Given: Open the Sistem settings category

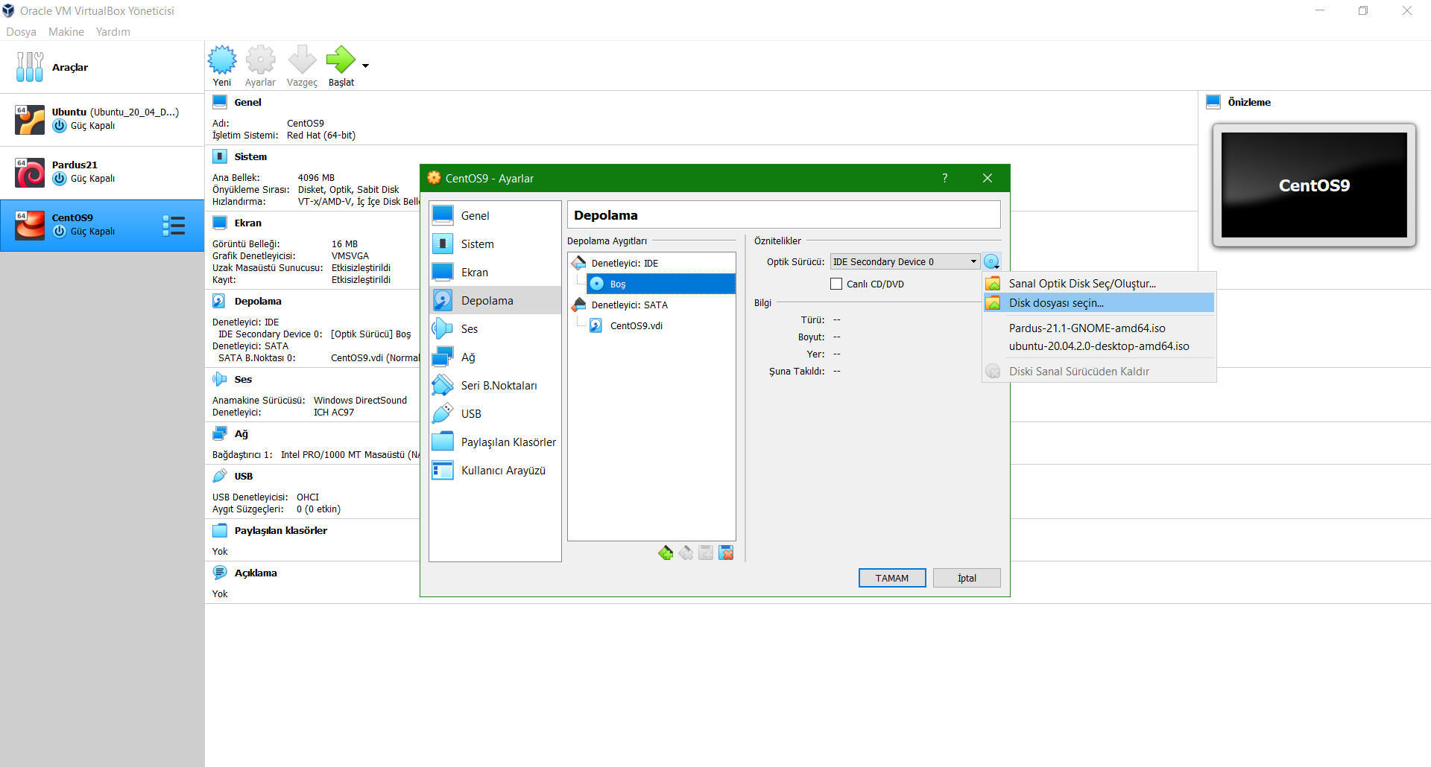Looking at the screenshot, I should coord(495,244).
